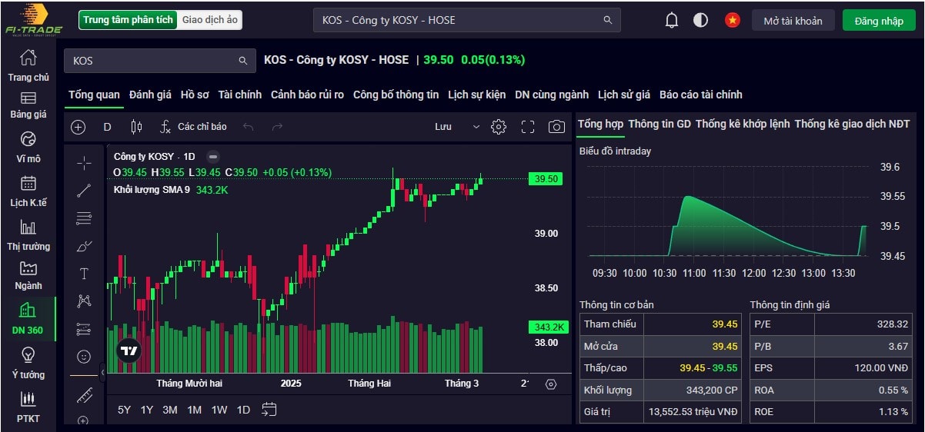Switch to the Tài chính tab

(x=239, y=95)
